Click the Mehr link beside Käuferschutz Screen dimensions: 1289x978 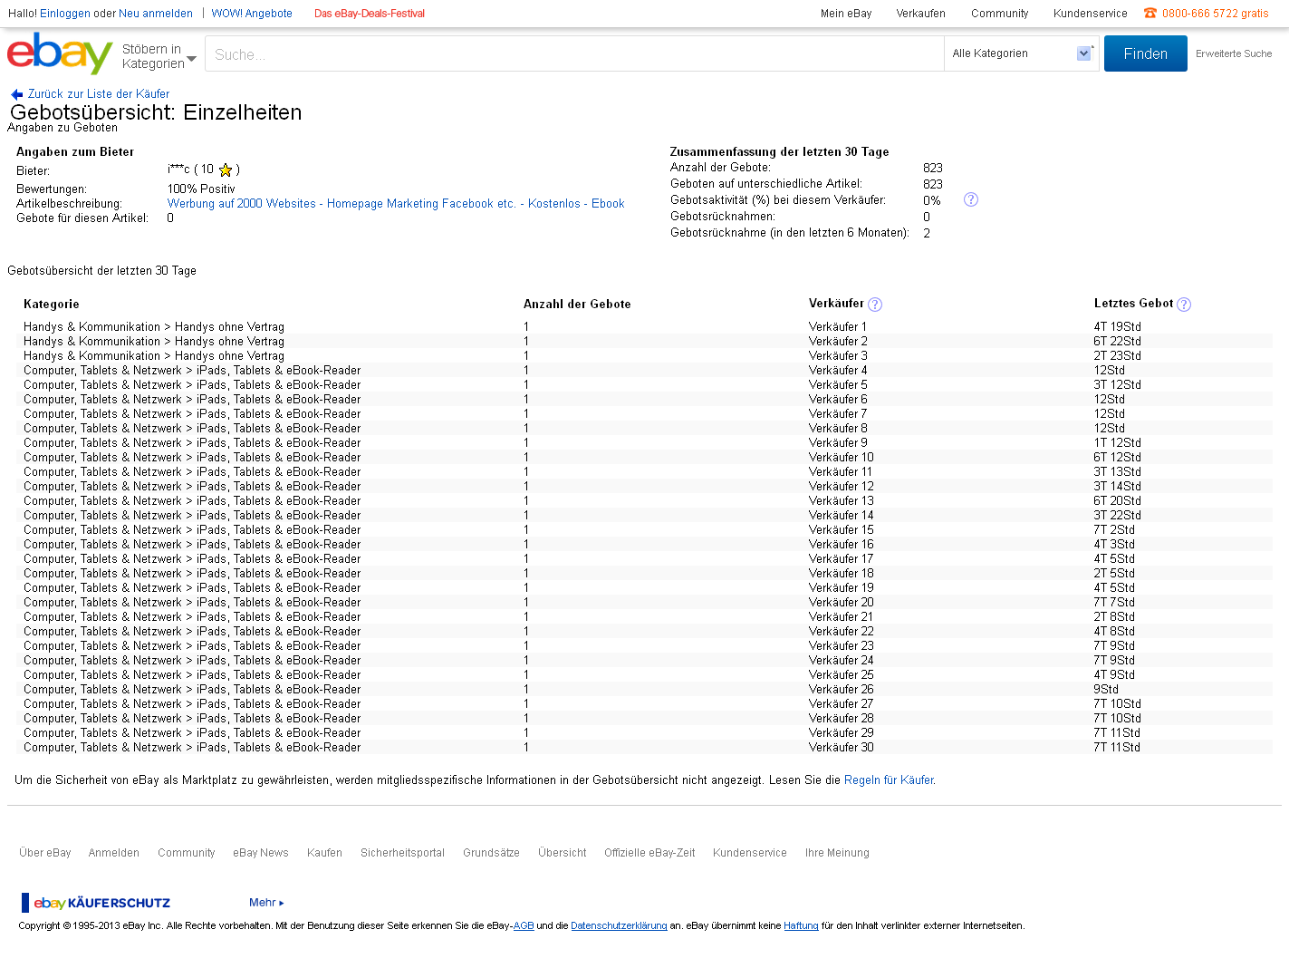pos(266,903)
